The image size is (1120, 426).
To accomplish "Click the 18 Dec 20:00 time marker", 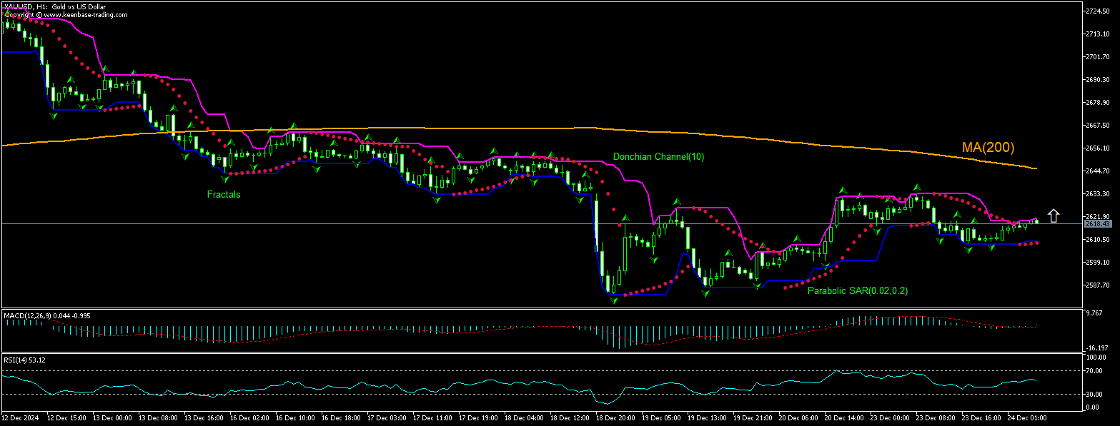I will 615,416.
